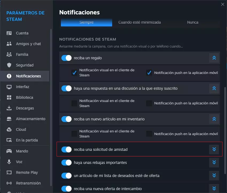
Task: Click the Remote Play cast icon
Action: pos(9,172)
